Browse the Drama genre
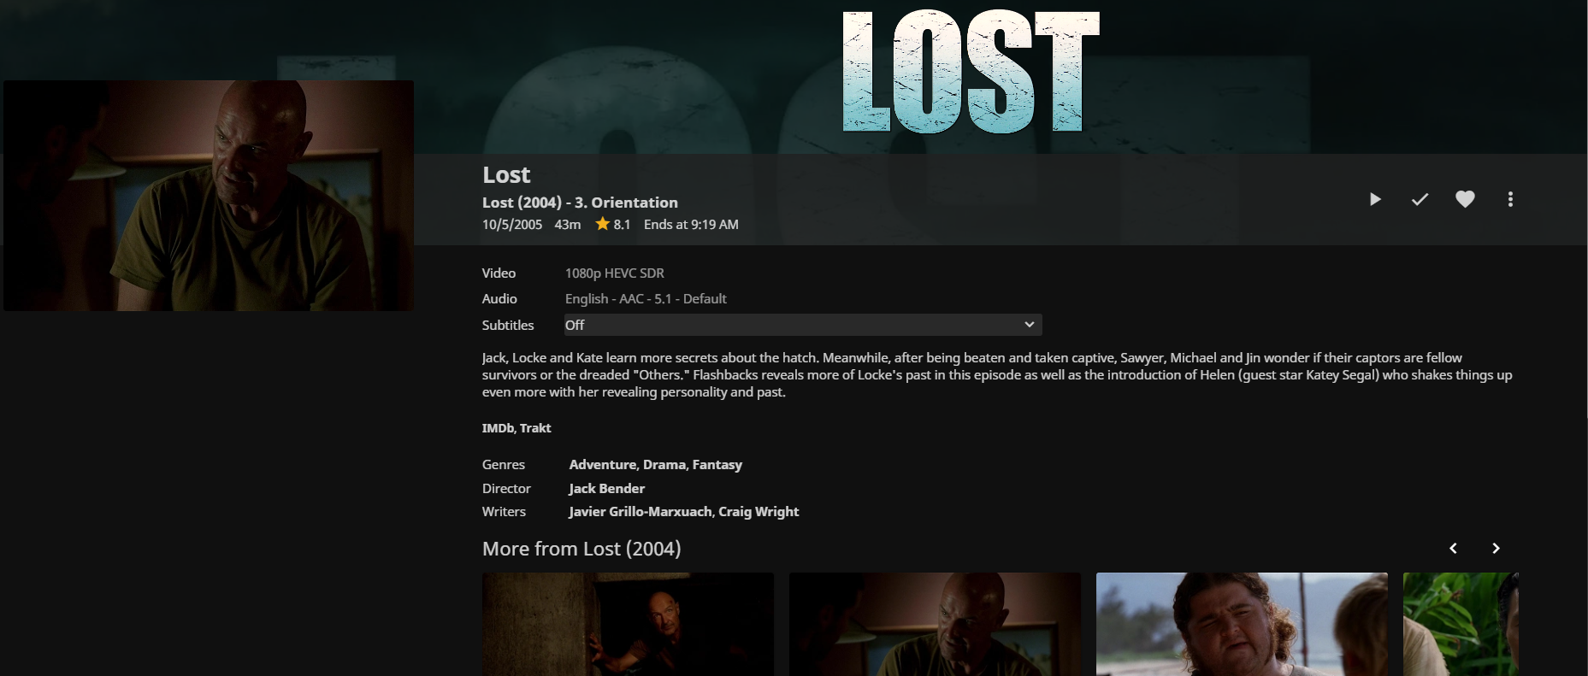The width and height of the screenshot is (1588, 676). 664,465
